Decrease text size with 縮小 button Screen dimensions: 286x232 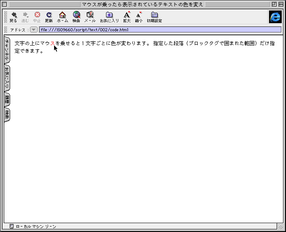pyautogui.click(x=139, y=16)
